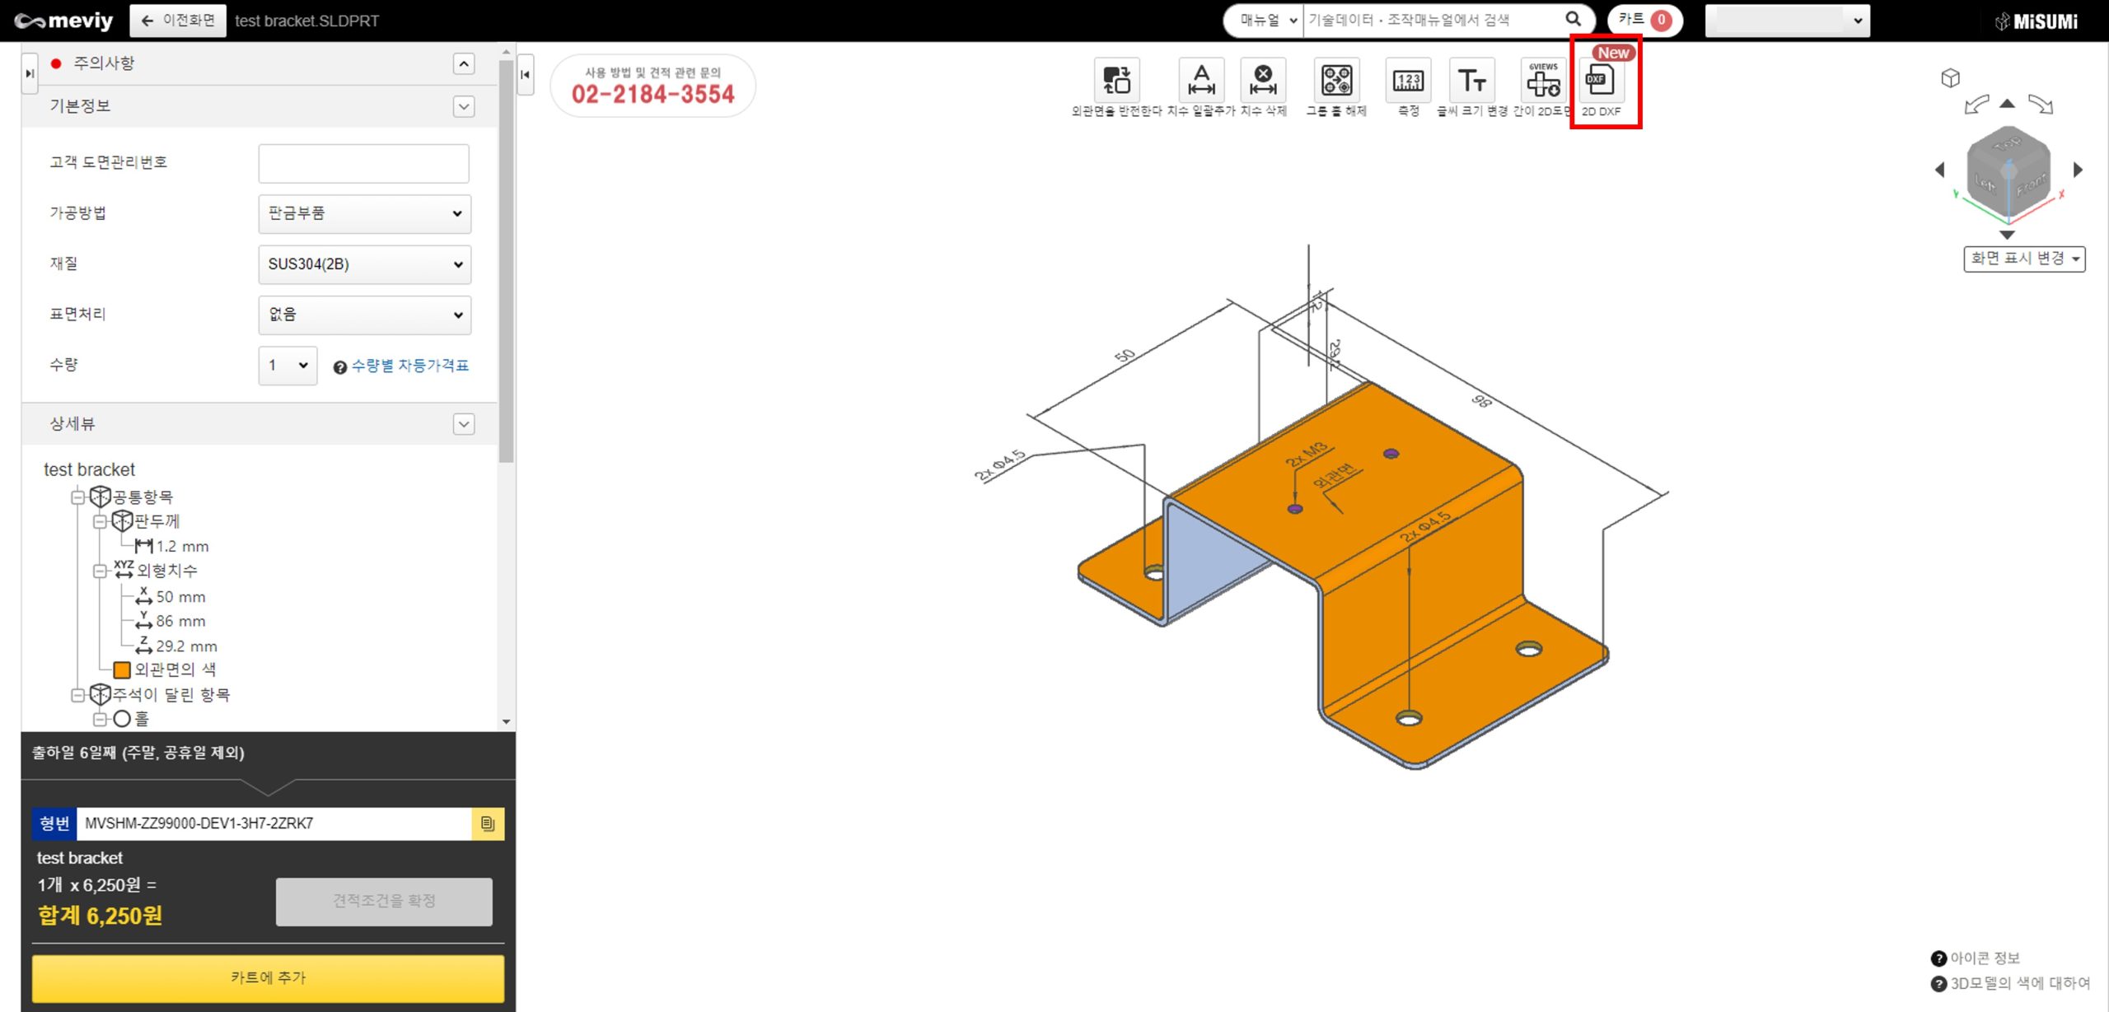
Task: Open the 재질 SUS304(2B) dropdown
Action: click(364, 264)
